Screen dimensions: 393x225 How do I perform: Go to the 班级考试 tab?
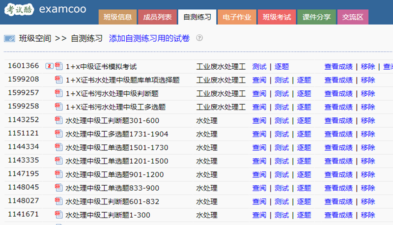coord(276,17)
